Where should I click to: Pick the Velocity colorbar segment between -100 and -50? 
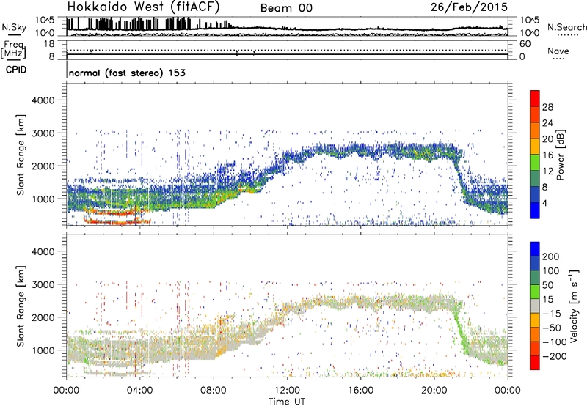[535, 334]
